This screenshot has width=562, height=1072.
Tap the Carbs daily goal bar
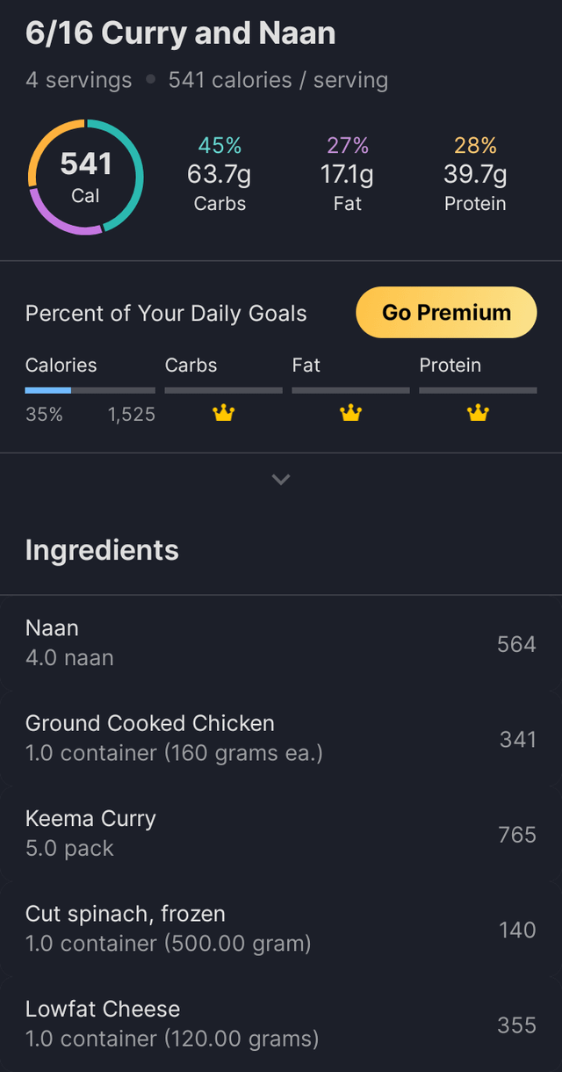(223, 389)
